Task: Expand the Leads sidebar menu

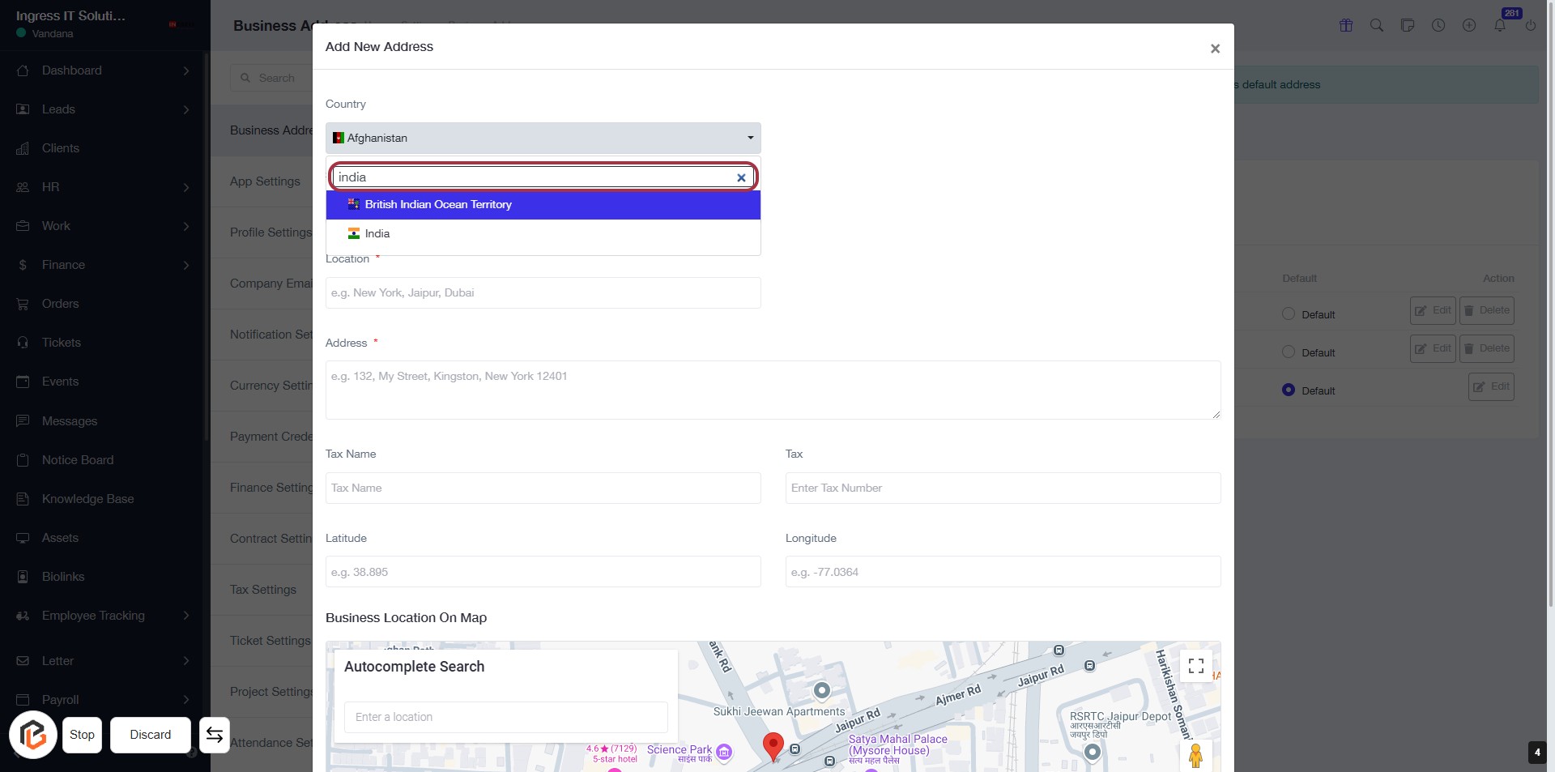Action: (x=104, y=109)
